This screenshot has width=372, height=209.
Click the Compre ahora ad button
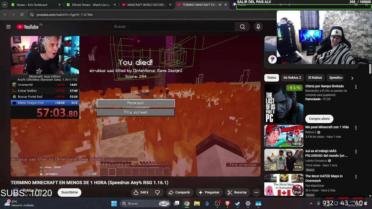point(319,119)
